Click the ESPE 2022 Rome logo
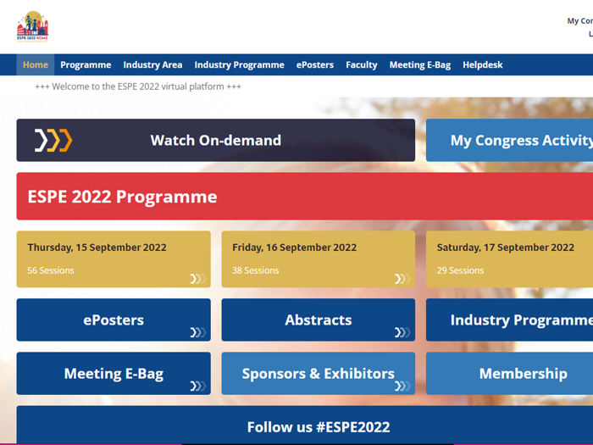Screen dimensions: 593x445 32,26
